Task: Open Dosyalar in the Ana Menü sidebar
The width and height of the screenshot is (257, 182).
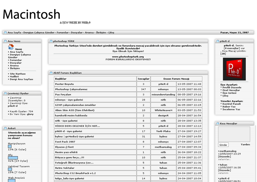Action: [15, 63]
